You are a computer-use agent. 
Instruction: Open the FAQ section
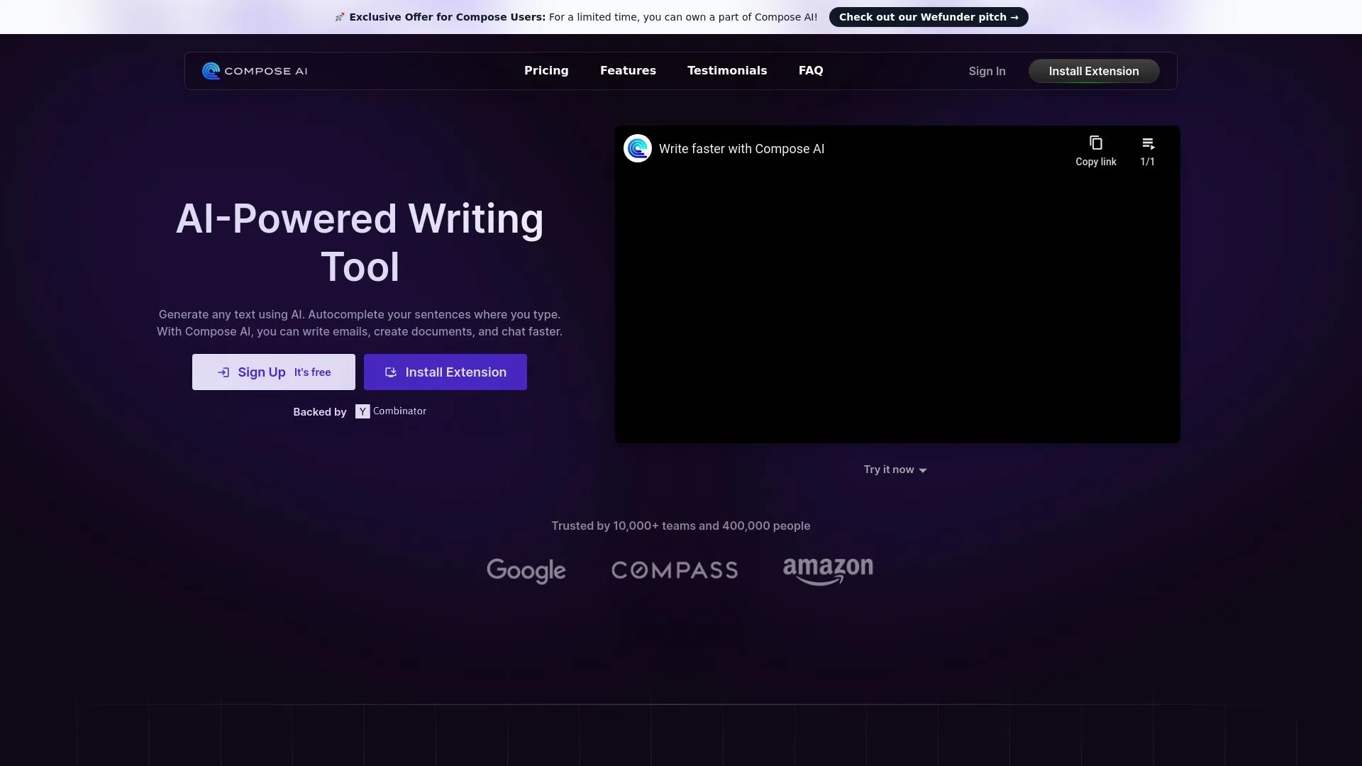[x=811, y=70]
